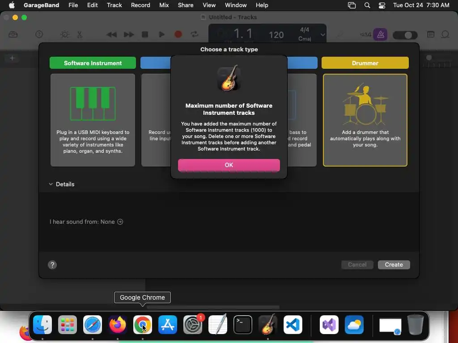Viewport: 458px width, 343px height.
Task: Open the Edit menu
Action: [x=92, y=5]
